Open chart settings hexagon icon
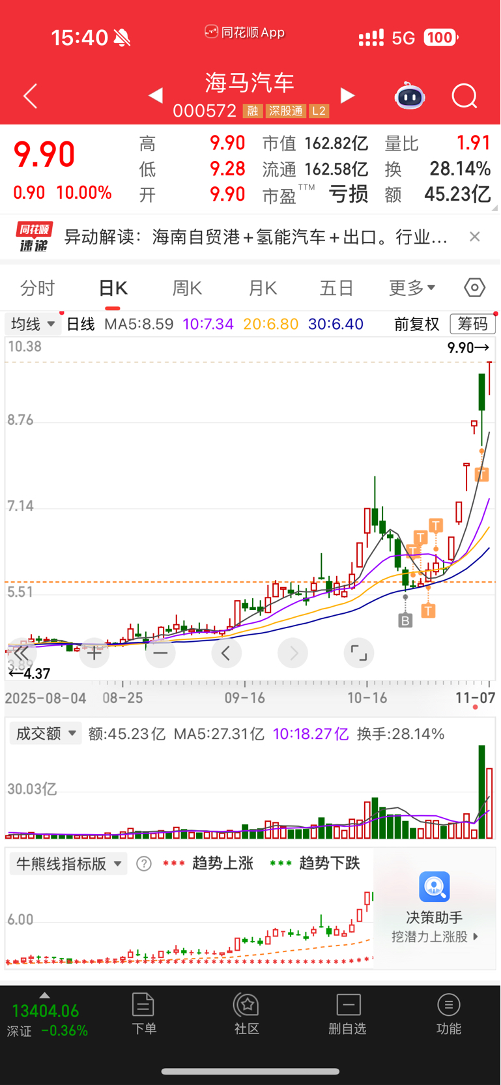This screenshot has width=501, height=1085. pyautogui.click(x=475, y=287)
